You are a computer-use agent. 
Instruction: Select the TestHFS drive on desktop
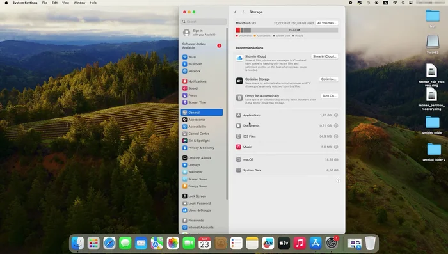click(433, 44)
